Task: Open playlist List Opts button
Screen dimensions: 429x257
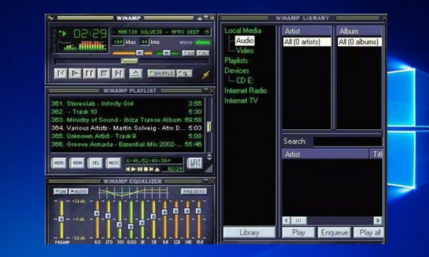Action: 195,163
